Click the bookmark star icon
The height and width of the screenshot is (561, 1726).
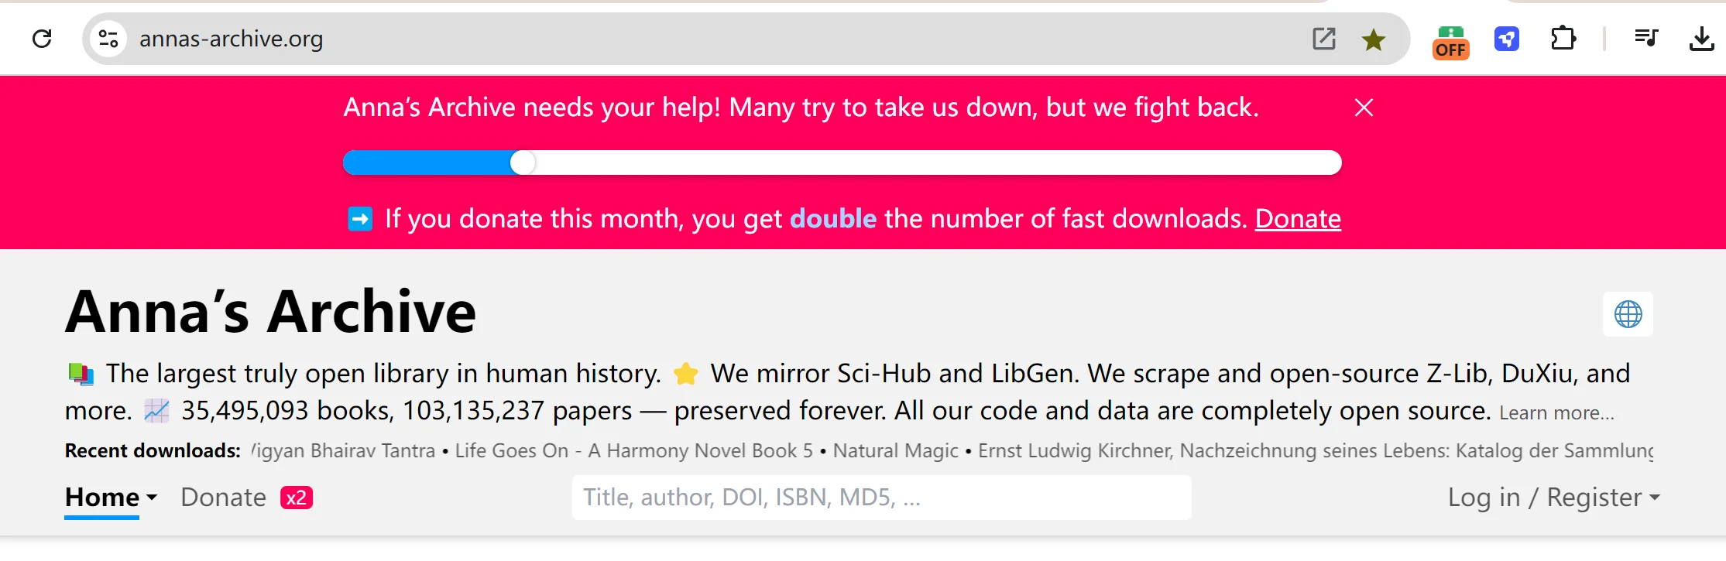tap(1374, 39)
